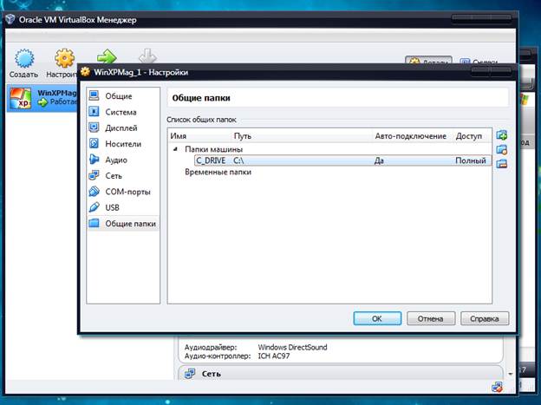
Task: Open the USB settings category
Action: click(x=123, y=207)
